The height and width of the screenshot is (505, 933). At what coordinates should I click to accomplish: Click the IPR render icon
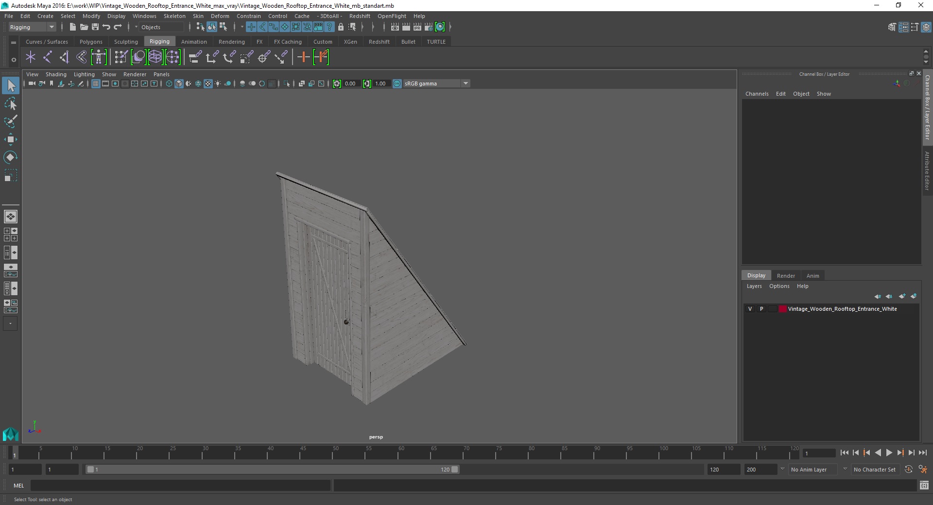[x=417, y=27]
